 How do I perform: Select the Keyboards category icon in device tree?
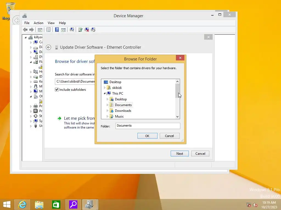coord(36,81)
